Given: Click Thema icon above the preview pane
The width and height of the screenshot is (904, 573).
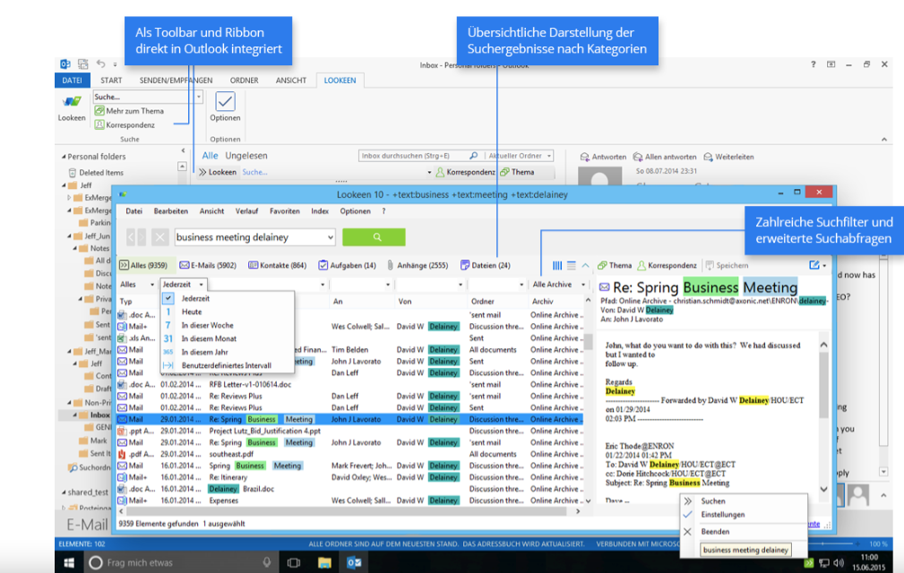Looking at the screenshot, I should tap(616, 266).
